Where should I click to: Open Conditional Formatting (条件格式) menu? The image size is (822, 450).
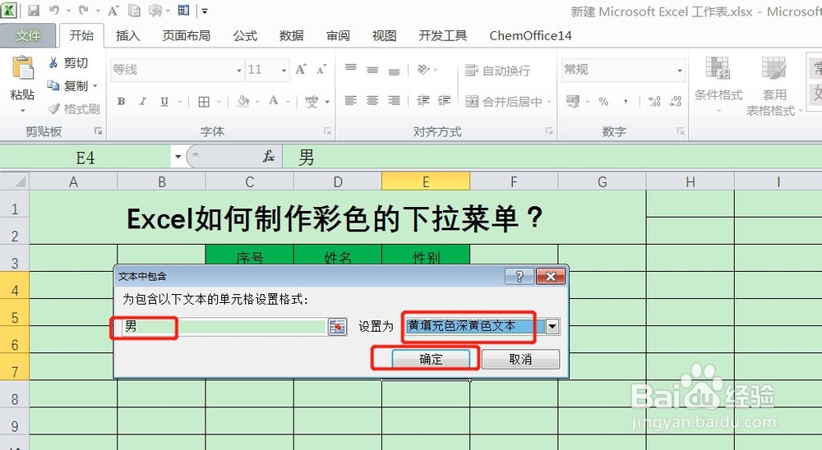click(718, 85)
